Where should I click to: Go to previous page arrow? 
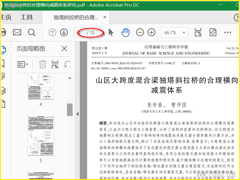52,32
